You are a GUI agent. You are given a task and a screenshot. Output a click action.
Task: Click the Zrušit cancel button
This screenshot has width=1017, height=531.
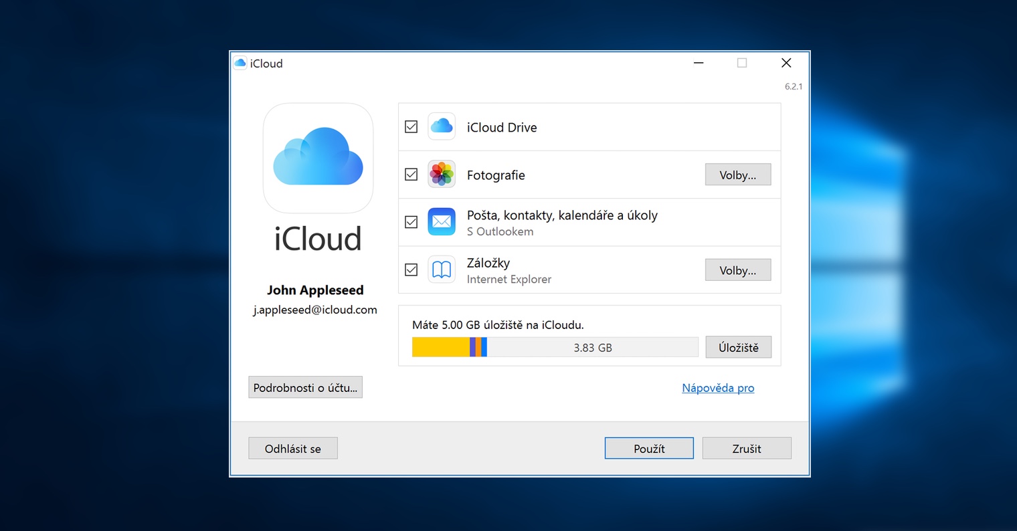(x=747, y=449)
